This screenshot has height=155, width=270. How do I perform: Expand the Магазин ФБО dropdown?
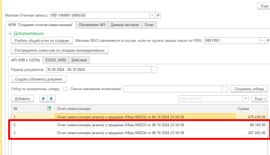262,40
